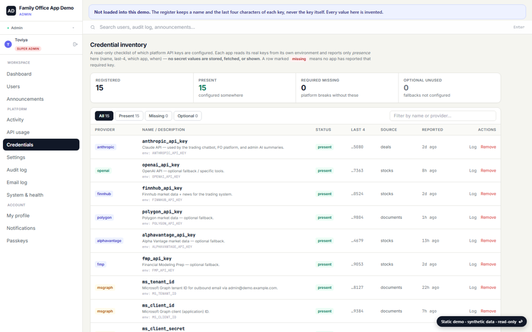The width and height of the screenshot is (532, 332).
Task: Remove the anthropic_api_key row
Action: click(488, 147)
